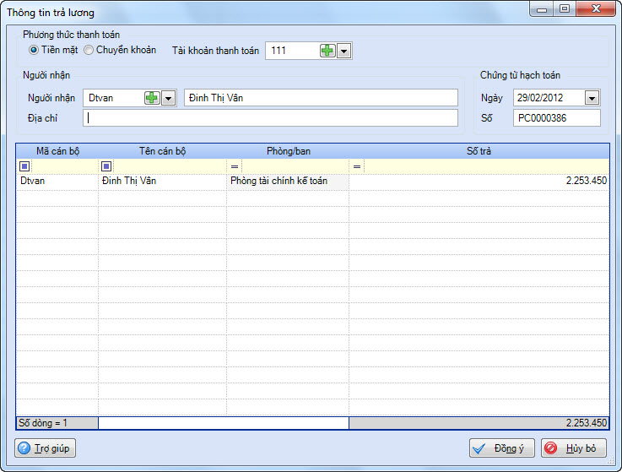Close the Thông tin trả lương window
The width and height of the screenshot is (622, 472).
point(596,8)
